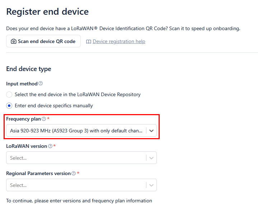
Task: Click the Regional Parameters version label
Action: 38,174
